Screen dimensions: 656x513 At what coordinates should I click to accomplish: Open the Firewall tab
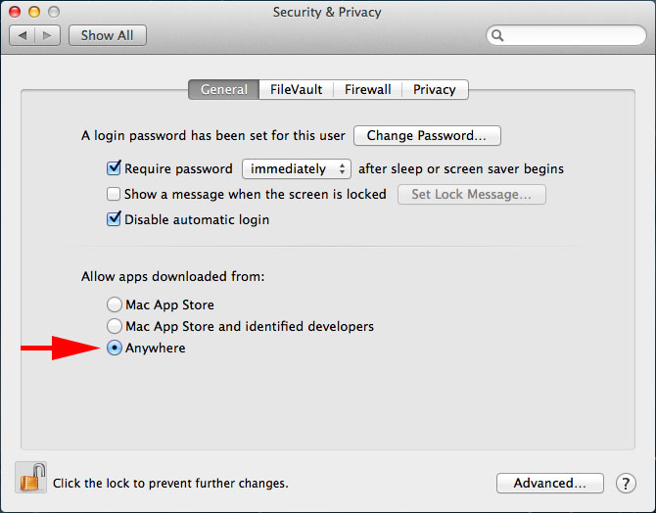[367, 89]
